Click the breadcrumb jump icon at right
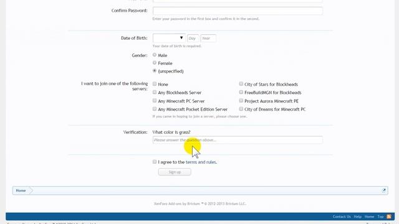The height and width of the screenshot is (224, 399). [384, 190]
